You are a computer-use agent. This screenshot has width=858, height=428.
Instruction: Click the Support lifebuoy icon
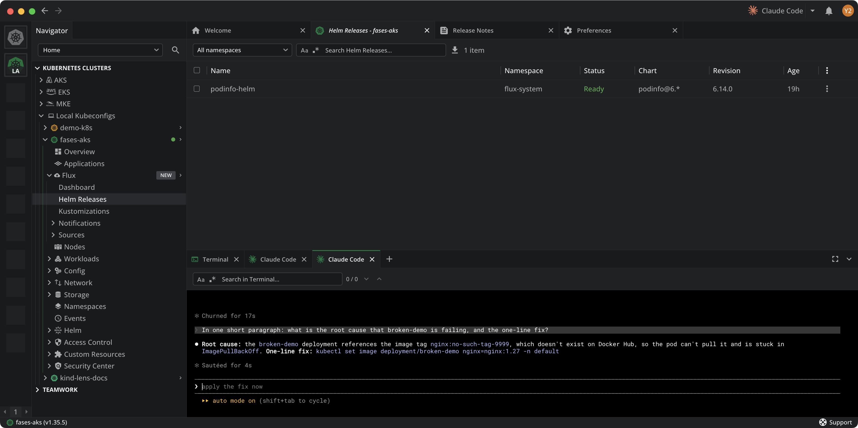822,422
